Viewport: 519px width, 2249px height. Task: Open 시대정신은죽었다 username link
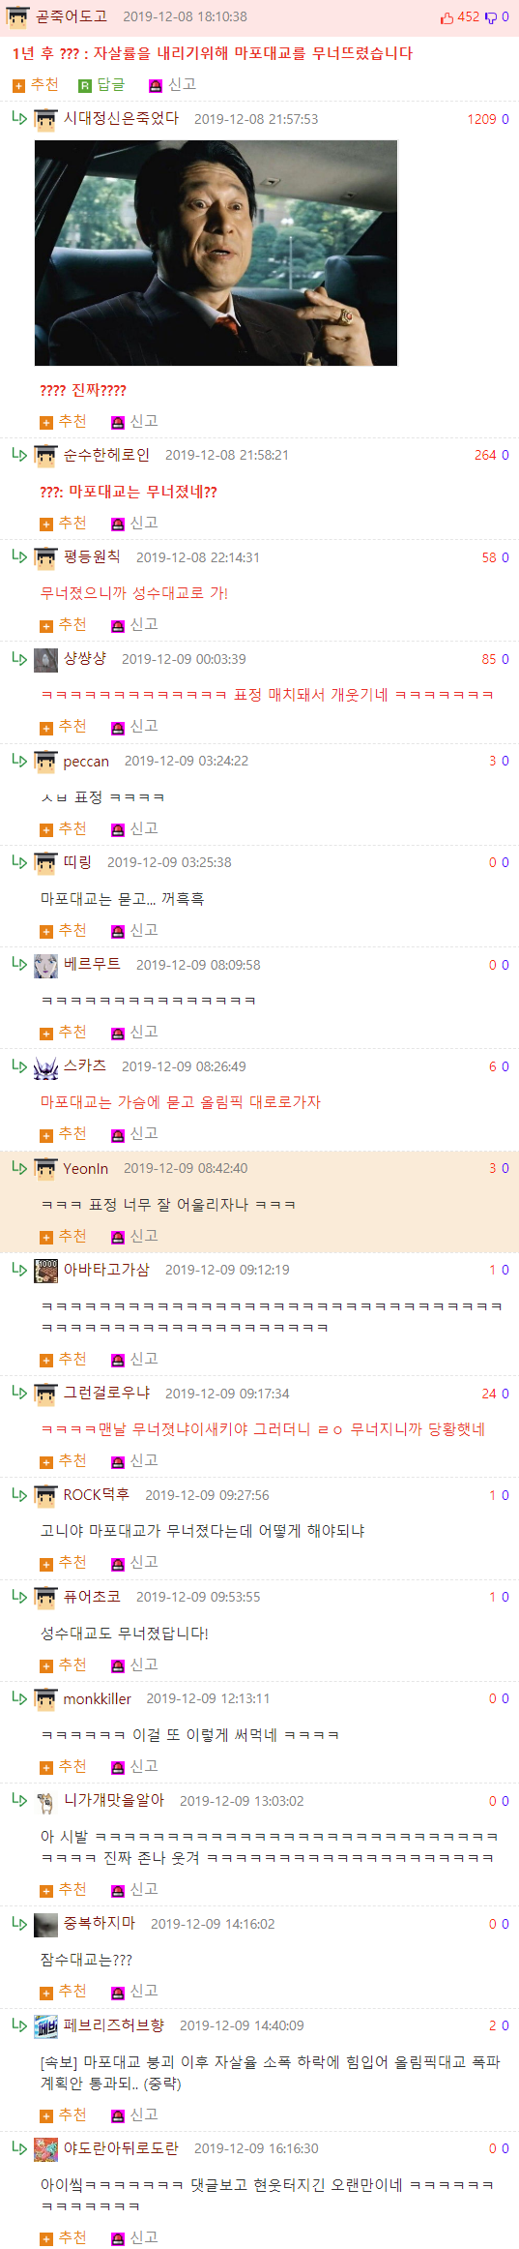[x=121, y=119]
